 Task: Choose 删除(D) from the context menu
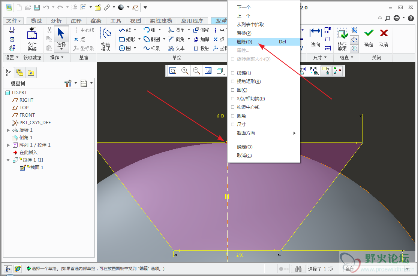click(x=264, y=42)
